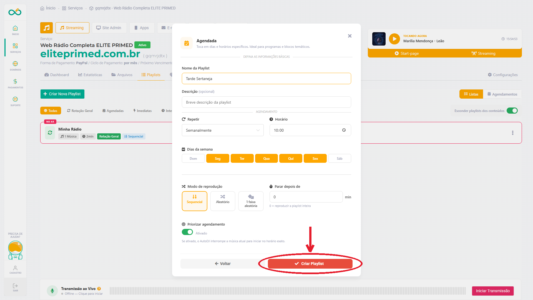Toggle Seg weekday off
This screenshot has height=300, width=533.
[x=218, y=158]
